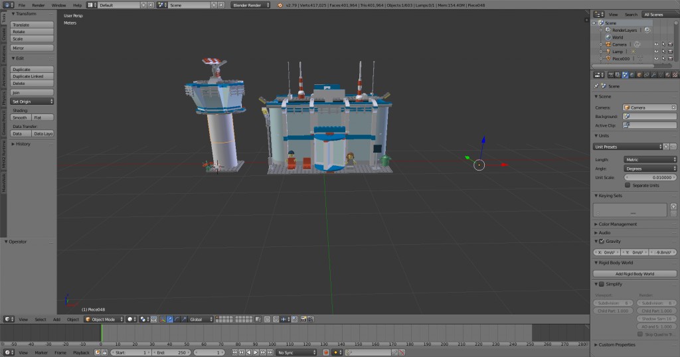Toggle the 3D manipulator axes icon
Image resolution: width=680 pixels, height=357 pixels.
tap(162, 319)
